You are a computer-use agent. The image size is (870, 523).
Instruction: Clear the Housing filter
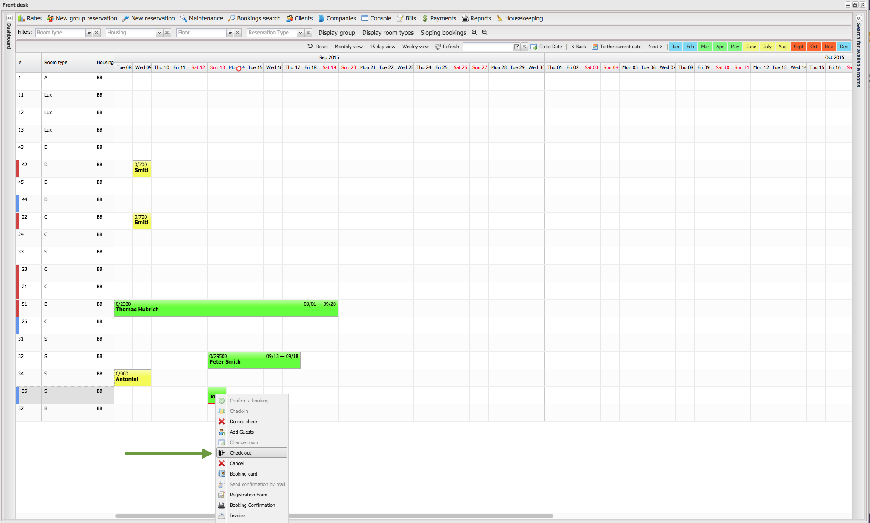[x=167, y=33]
